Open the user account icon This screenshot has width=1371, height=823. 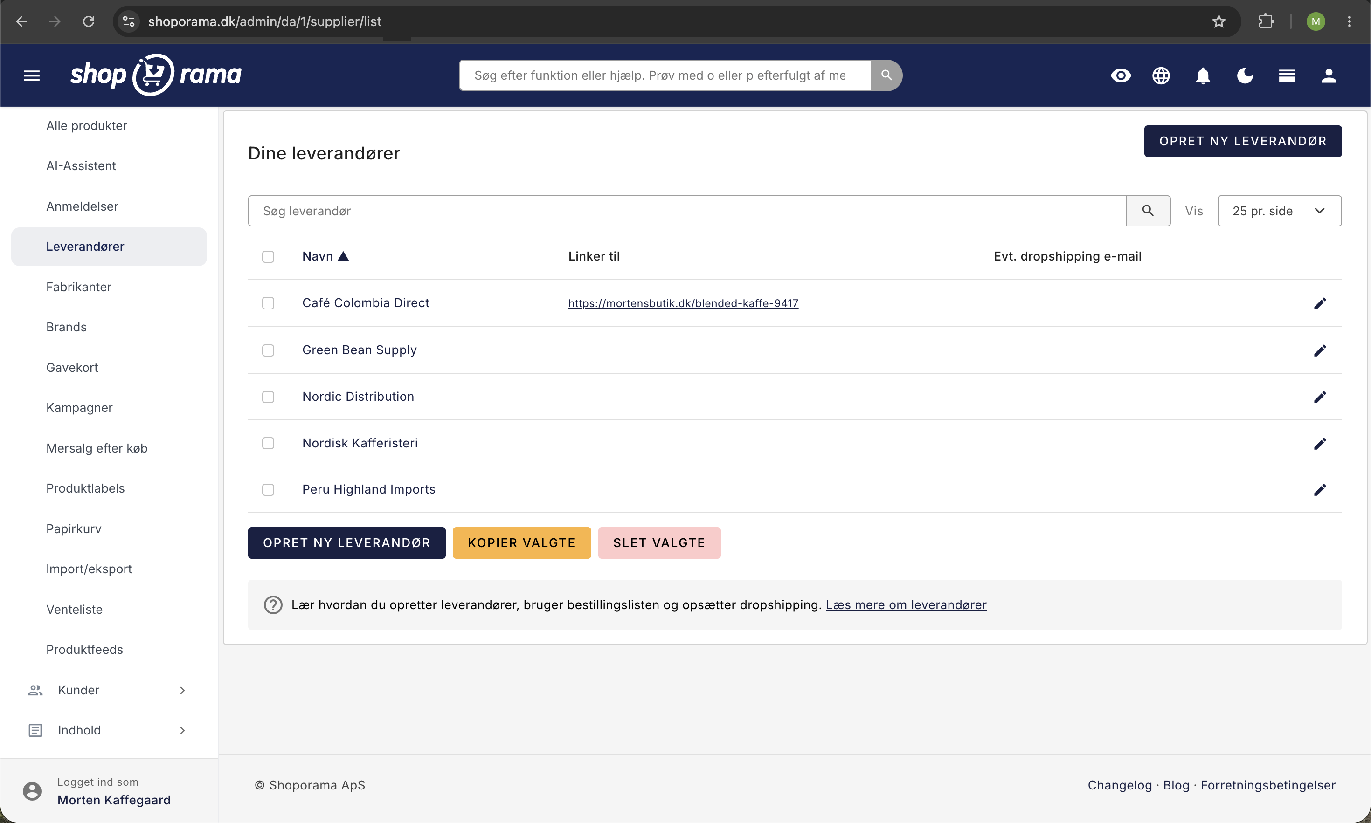coord(1328,75)
